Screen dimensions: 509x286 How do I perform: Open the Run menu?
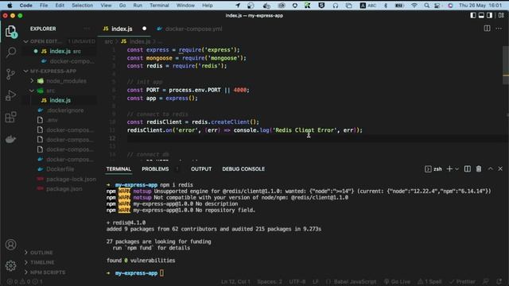[x=138, y=6]
